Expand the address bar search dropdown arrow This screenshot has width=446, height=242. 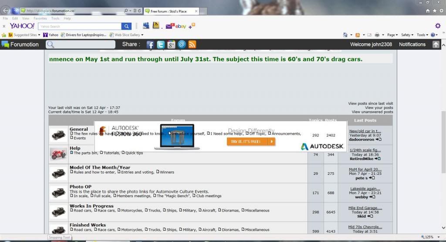click(x=130, y=11)
